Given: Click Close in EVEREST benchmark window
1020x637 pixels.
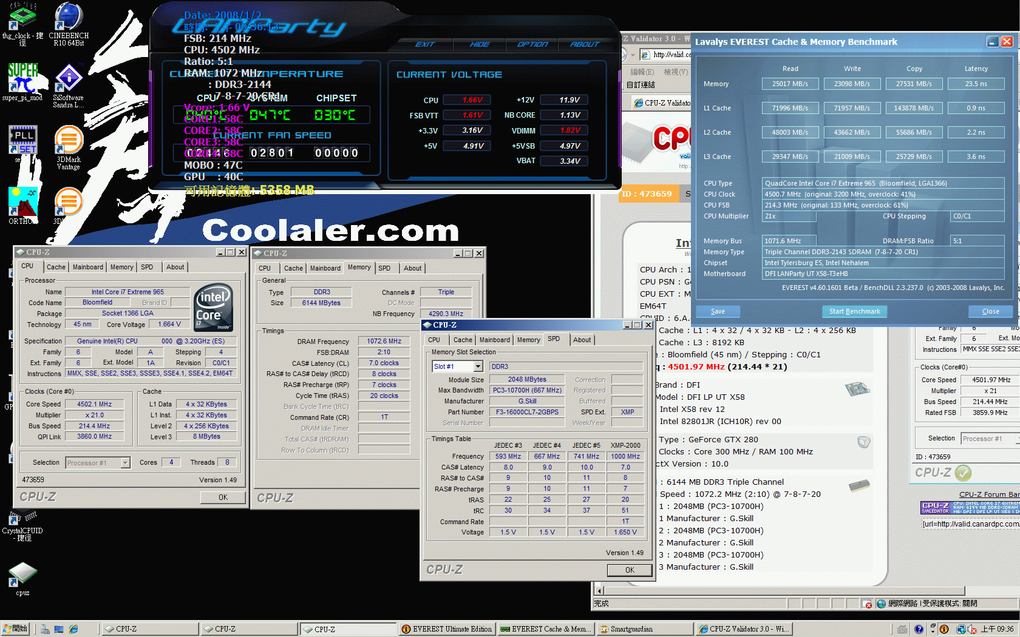Looking at the screenshot, I should (x=991, y=311).
